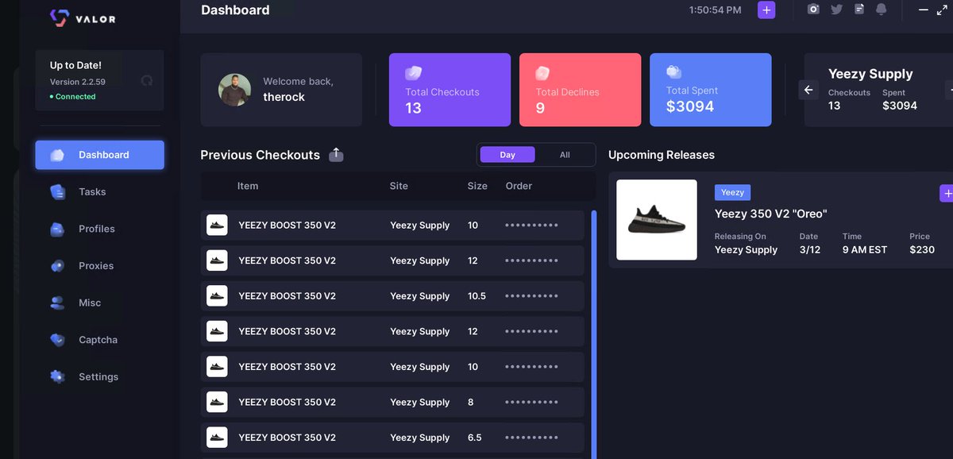Click hidden order number in size 10.5 row
Image resolution: width=953 pixels, height=459 pixels.
(x=531, y=296)
